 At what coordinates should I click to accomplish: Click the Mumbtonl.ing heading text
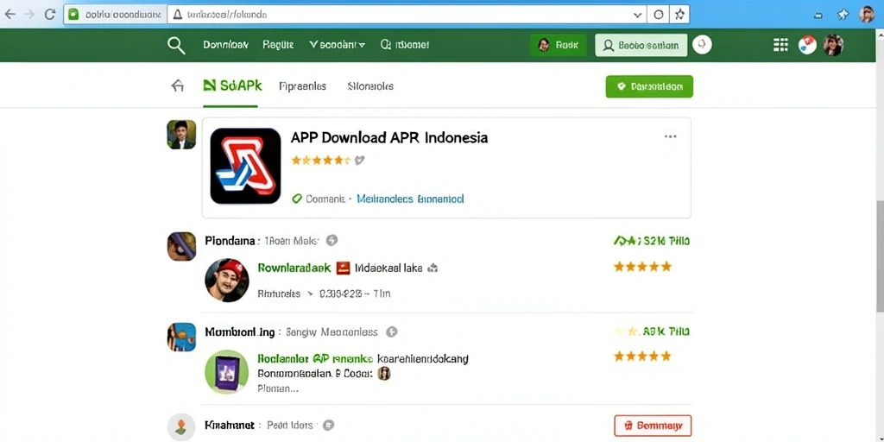tap(240, 332)
